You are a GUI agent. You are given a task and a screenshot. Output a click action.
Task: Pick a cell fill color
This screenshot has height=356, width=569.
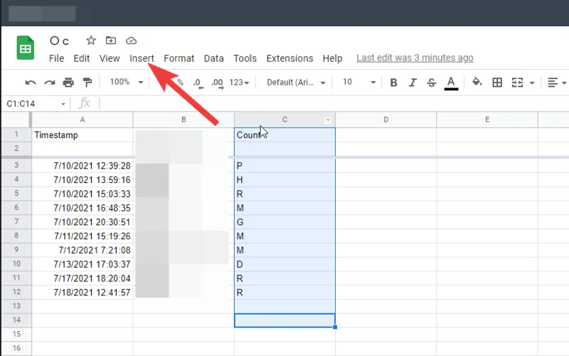(x=477, y=83)
